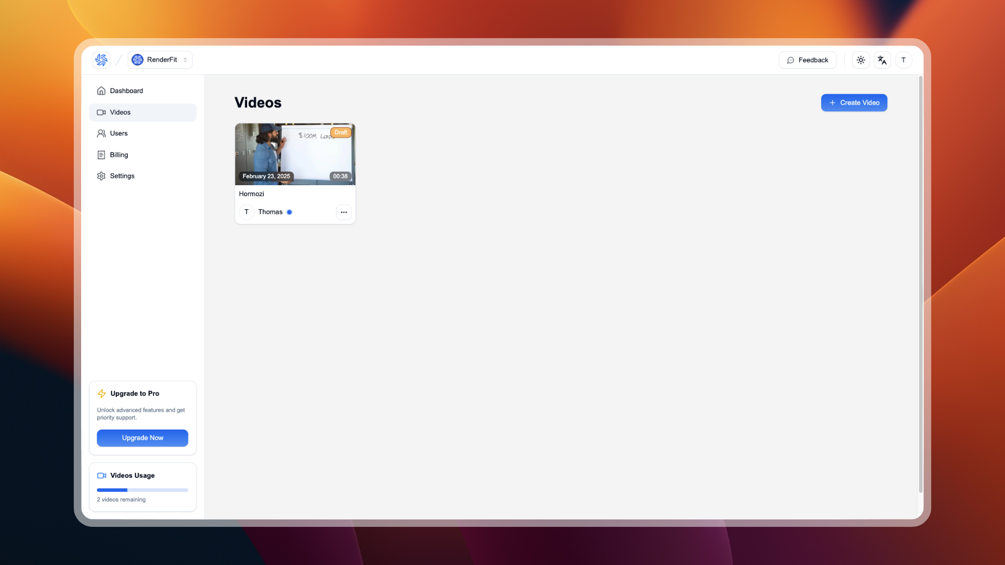Click the Videos Usage progress bar
The image size is (1005, 565).
pos(142,490)
